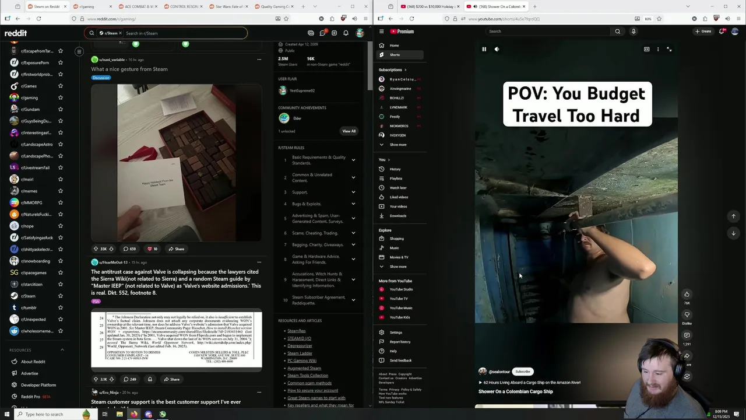Open YouTube hamburger guide menu
Screen dimensions: 746x420
click(x=381, y=32)
